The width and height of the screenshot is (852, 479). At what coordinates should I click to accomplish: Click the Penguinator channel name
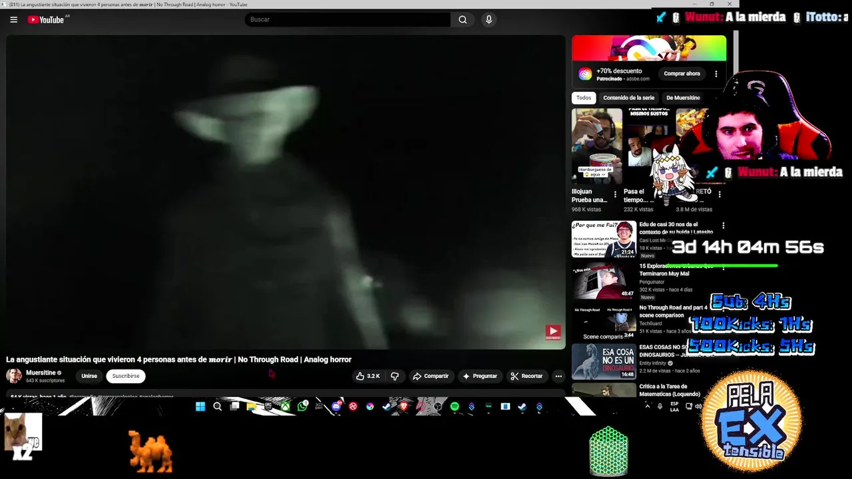(x=652, y=282)
